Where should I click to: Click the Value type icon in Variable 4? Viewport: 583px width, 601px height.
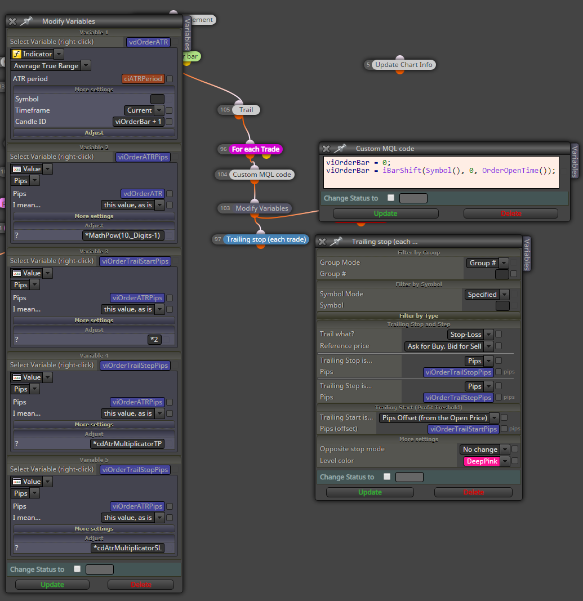[x=17, y=377]
